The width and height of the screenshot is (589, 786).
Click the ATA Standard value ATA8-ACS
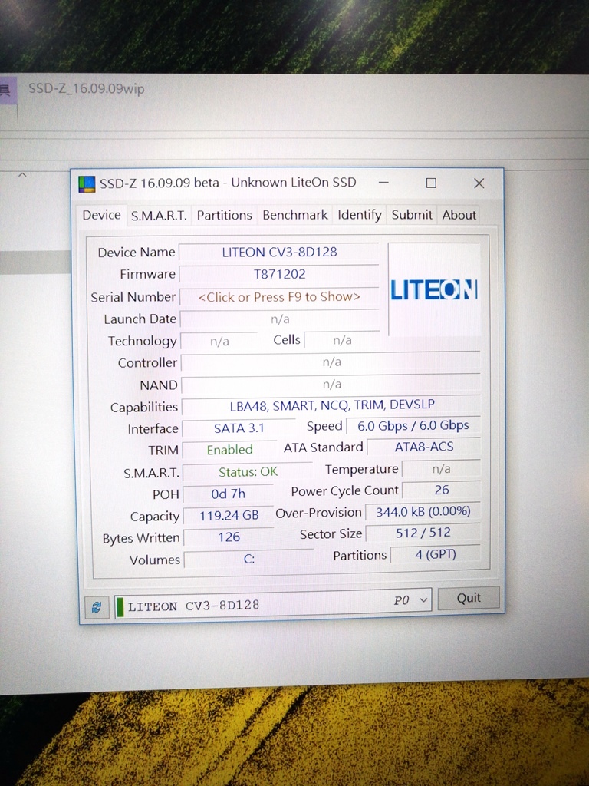(423, 447)
